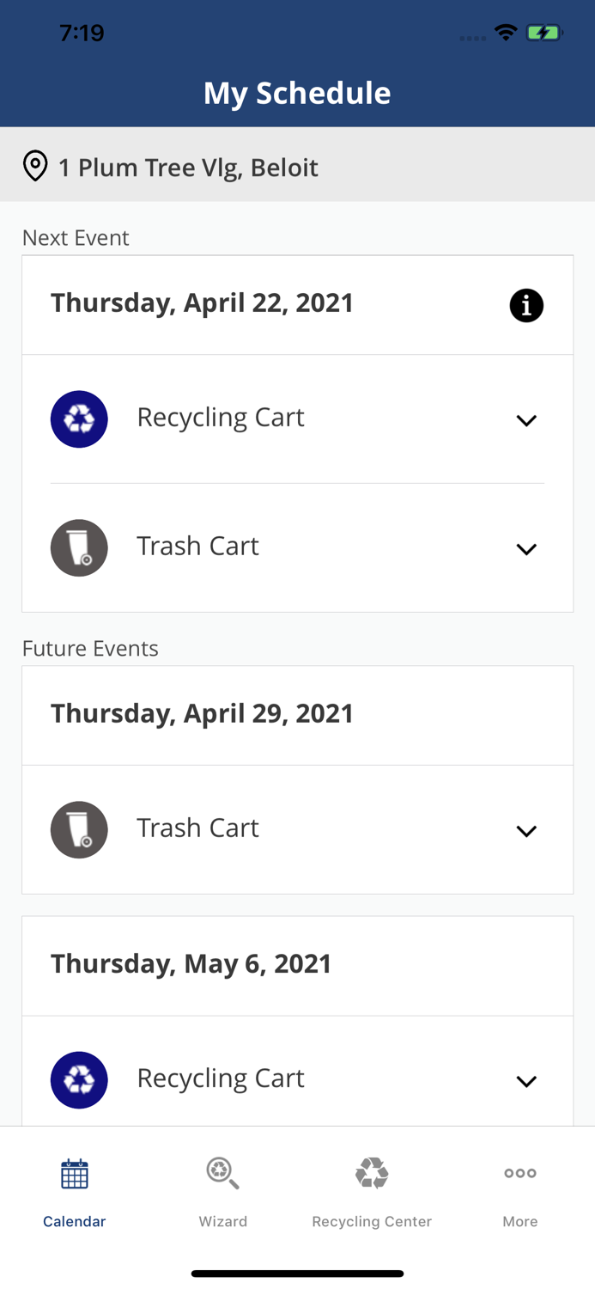
Task: Tap the location pin icon next to the address
Action: [35, 165]
